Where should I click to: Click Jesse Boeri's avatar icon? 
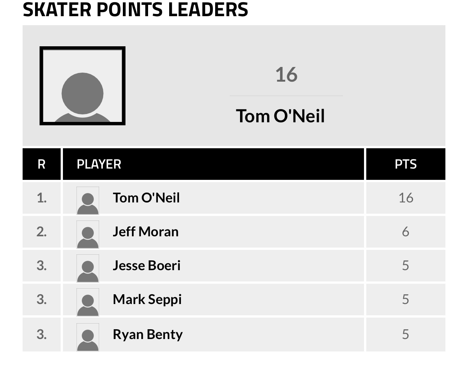pyautogui.click(x=88, y=268)
